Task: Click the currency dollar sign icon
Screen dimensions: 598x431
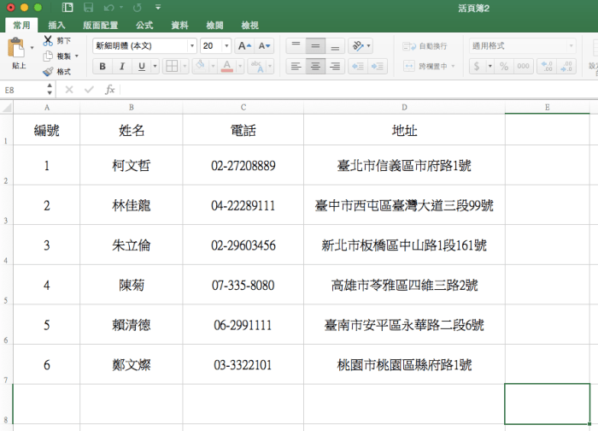Action: click(477, 67)
